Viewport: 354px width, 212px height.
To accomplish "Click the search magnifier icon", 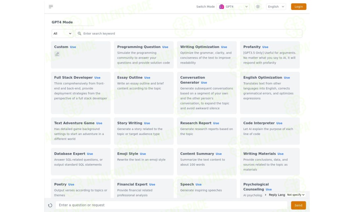I will 79,34.
